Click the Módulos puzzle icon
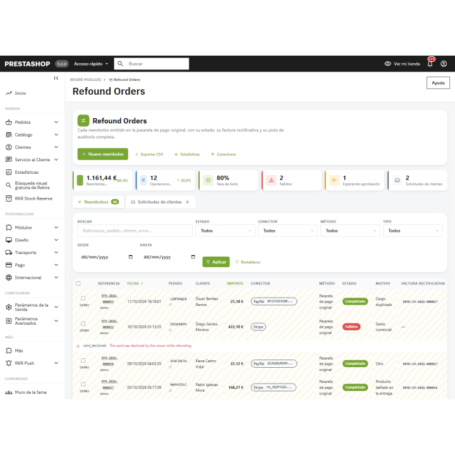Screen dimensions: 455x455 (9, 227)
